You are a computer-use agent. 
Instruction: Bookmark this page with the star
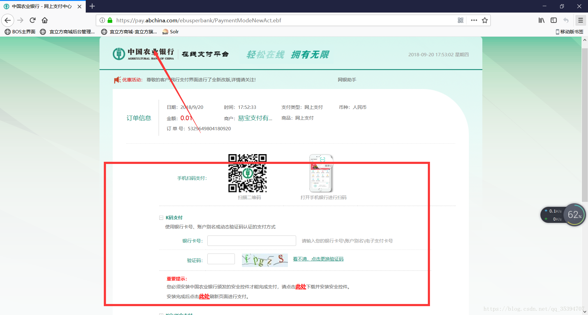(x=485, y=20)
